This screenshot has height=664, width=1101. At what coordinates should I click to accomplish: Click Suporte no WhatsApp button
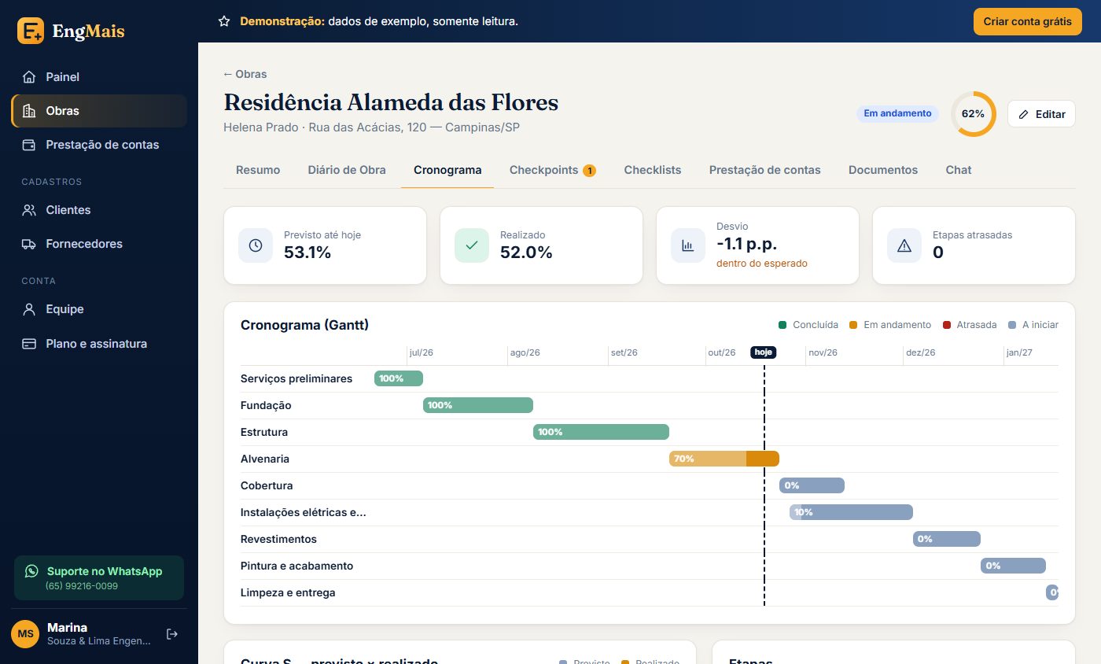[x=99, y=578]
